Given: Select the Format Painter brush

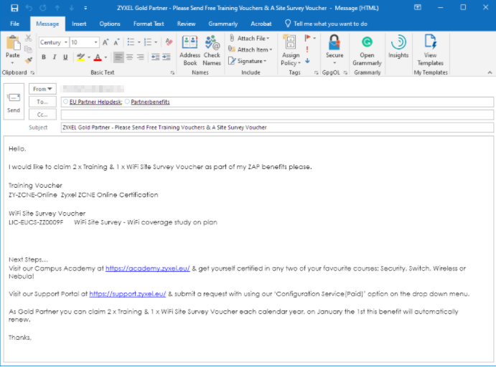Looking at the screenshot, I should pyautogui.click(x=29, y=60).
